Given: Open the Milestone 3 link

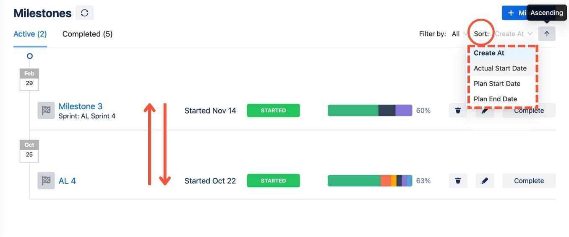Looking at the screenshot, I should 80,106.
